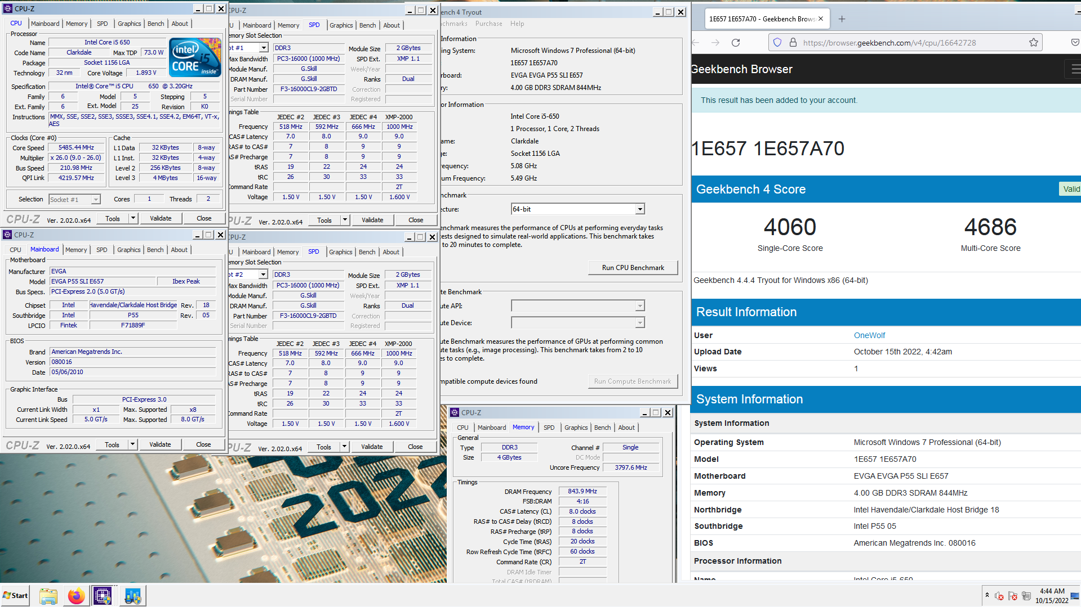The image size is (1081, 607).
Task: Click the green Valid badge
Action: pos(1071,189)
